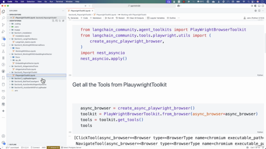
Task: Open explorer views and more actions menu
Action: [63, 11]
